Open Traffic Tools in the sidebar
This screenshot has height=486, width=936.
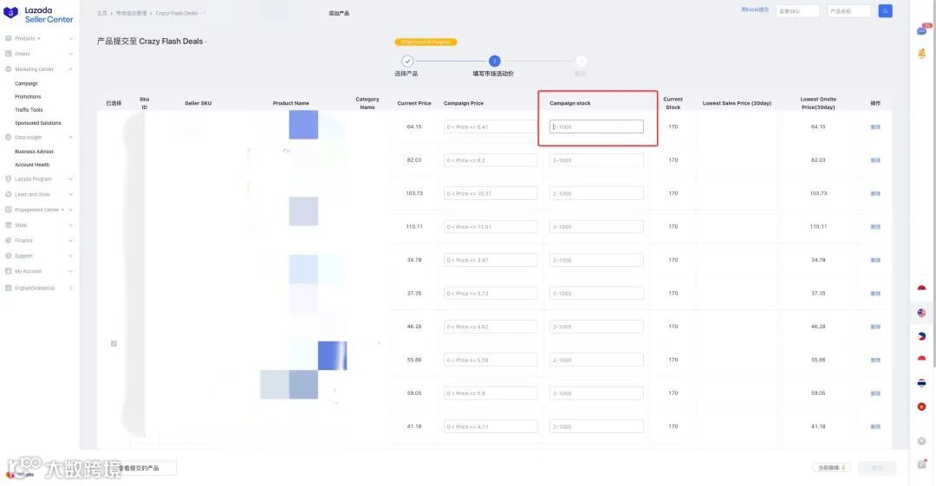pos(29,110)
